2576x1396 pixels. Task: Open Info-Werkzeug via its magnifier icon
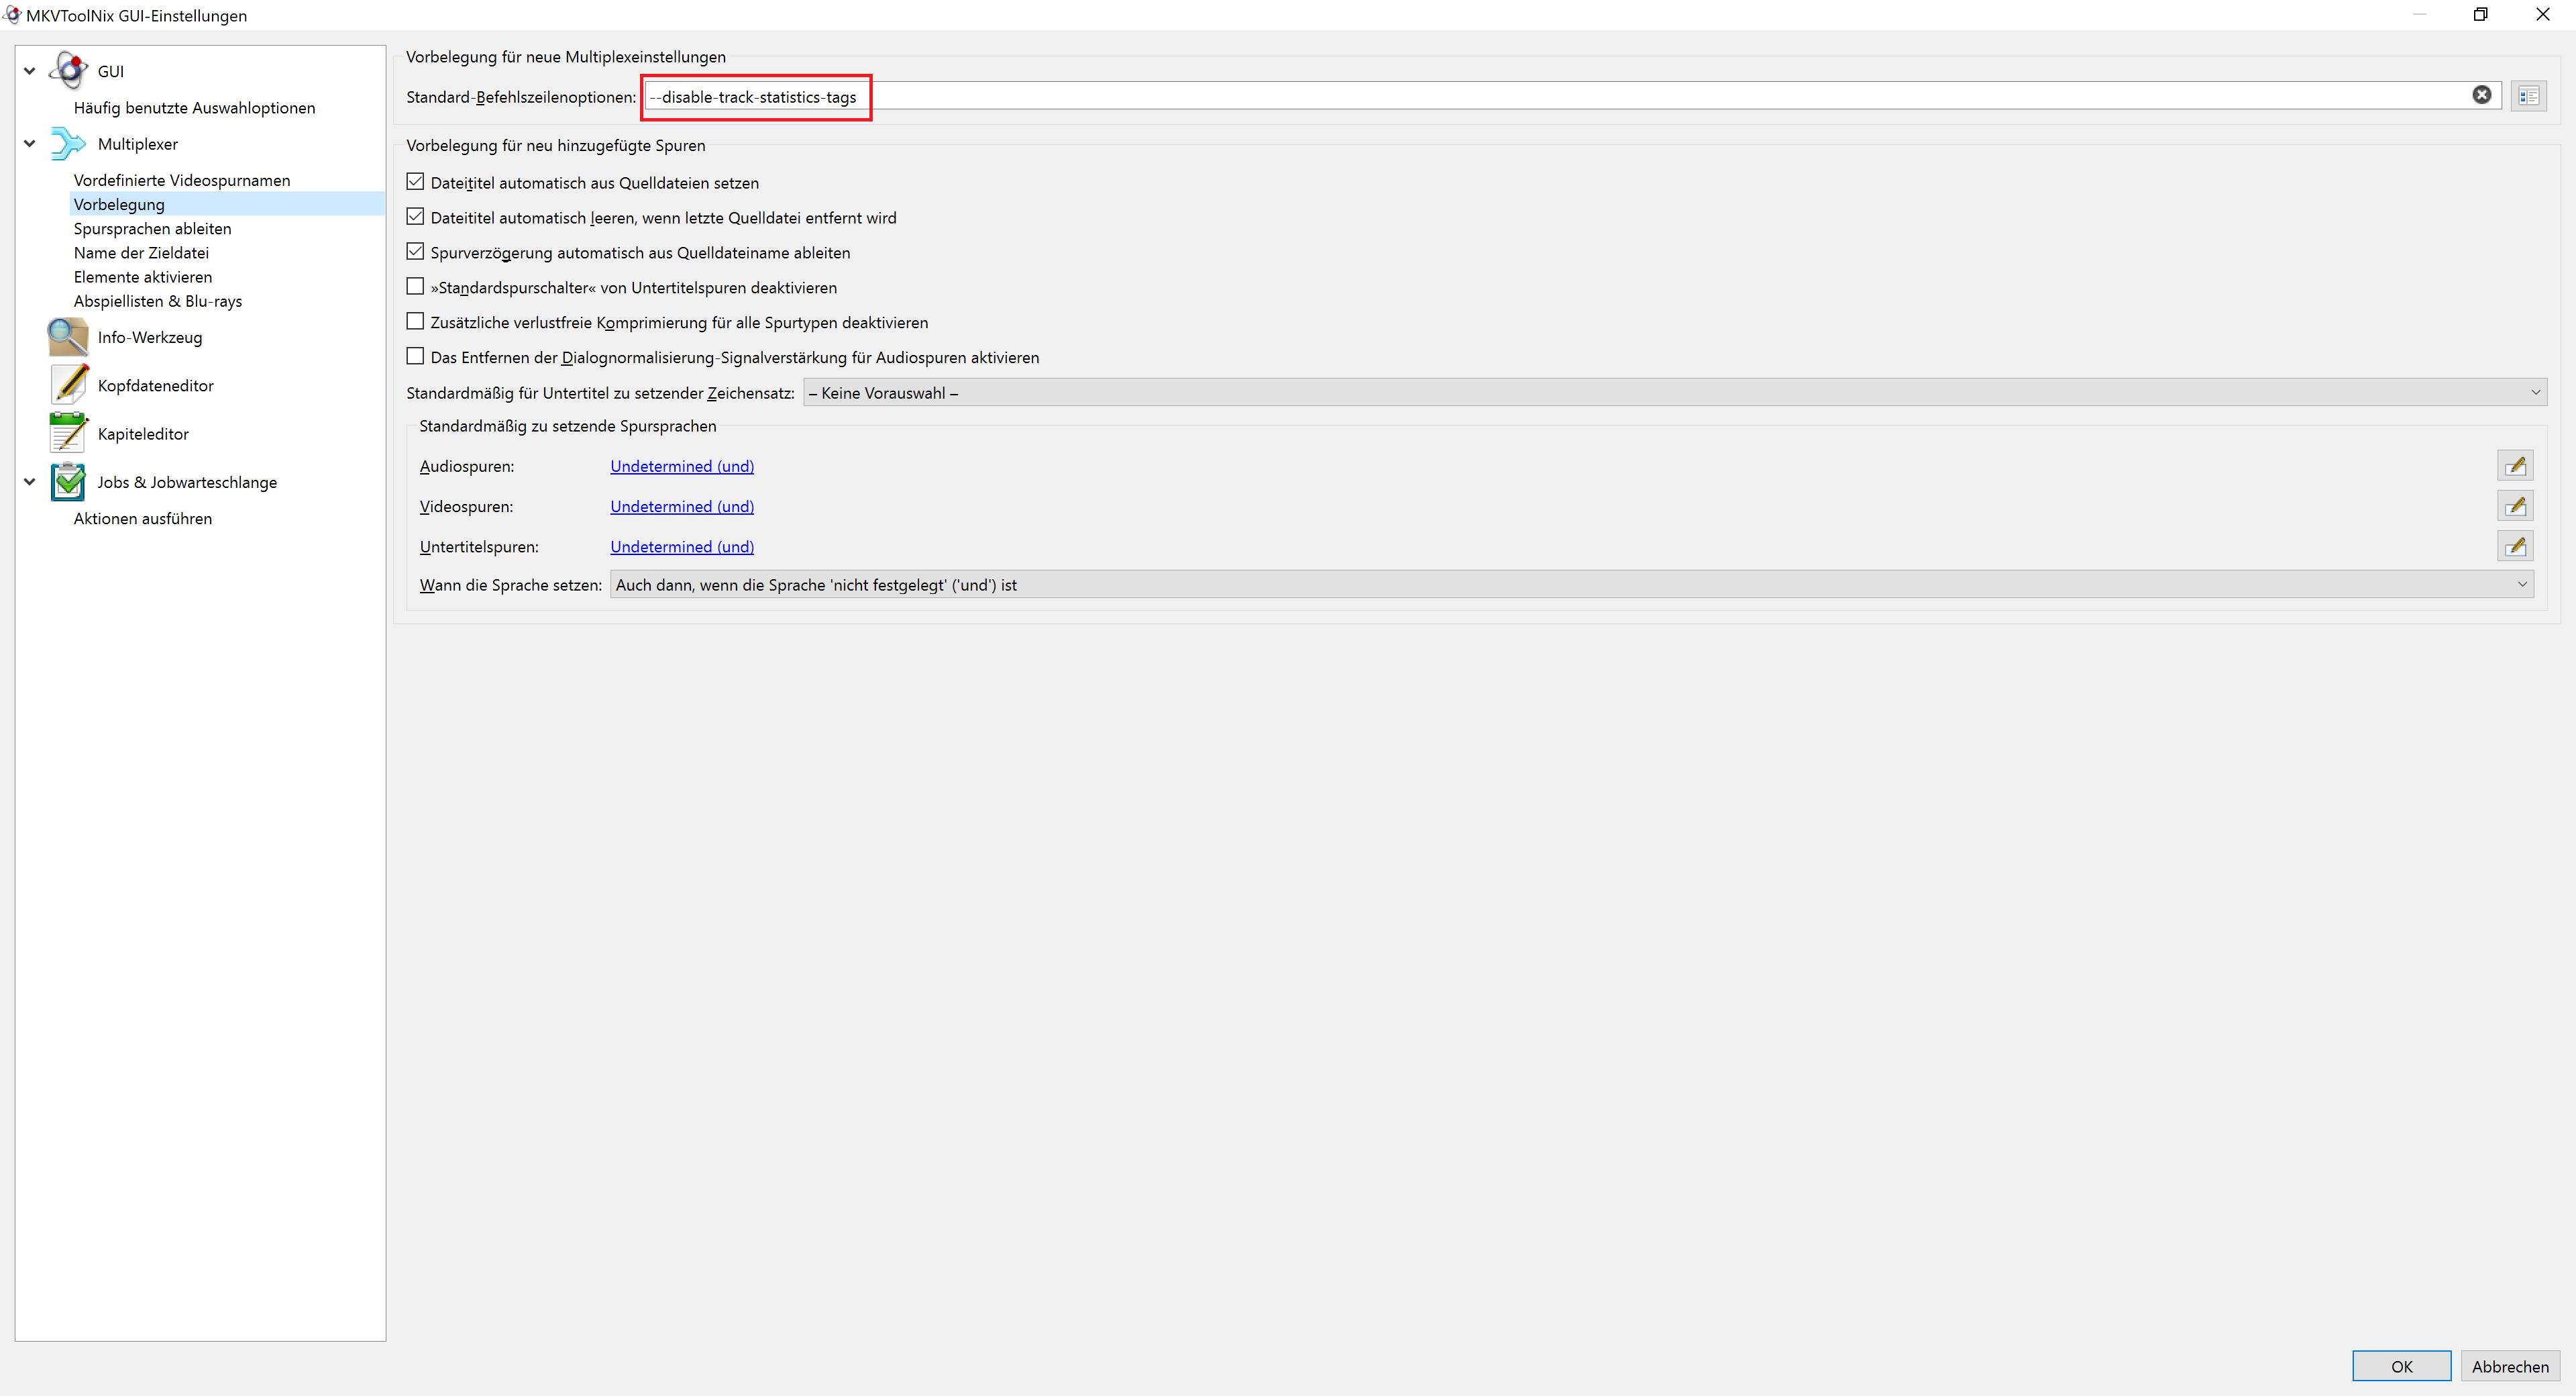(68, 337)
